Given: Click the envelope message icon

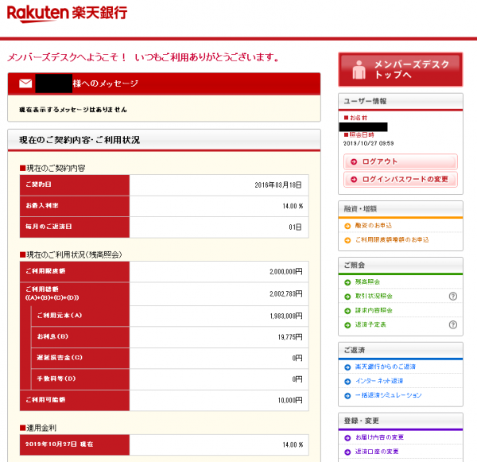Looking at the screenshot, I should coord(25,83).
